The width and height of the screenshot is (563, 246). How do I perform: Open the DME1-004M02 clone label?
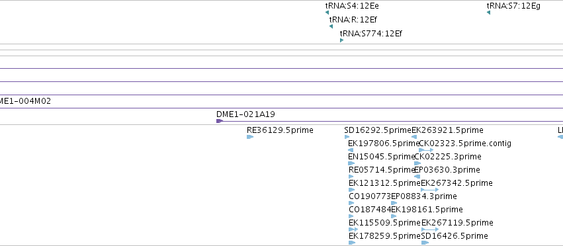[x=24, y=101]
